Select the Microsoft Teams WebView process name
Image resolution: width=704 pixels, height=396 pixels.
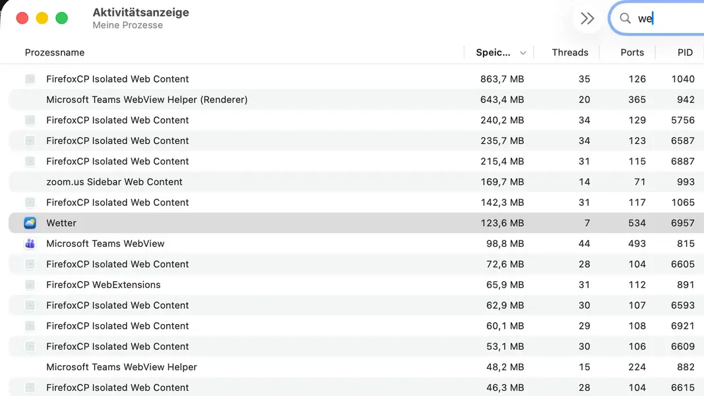coord(105,244)
